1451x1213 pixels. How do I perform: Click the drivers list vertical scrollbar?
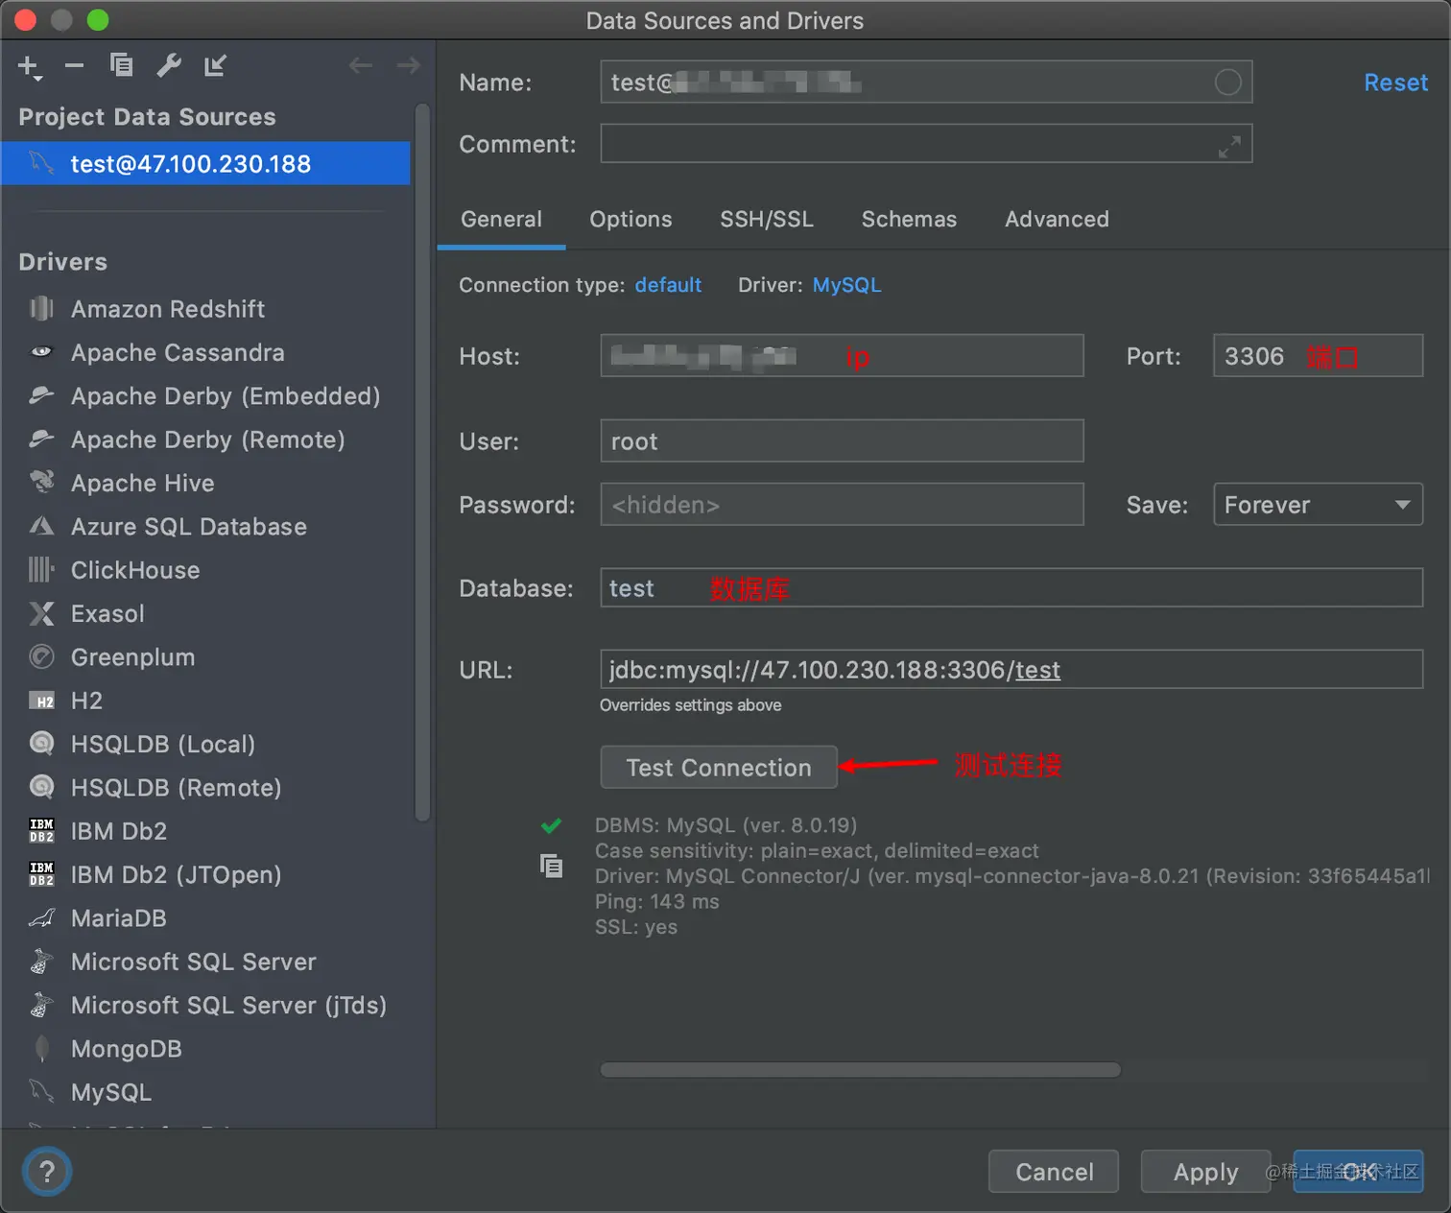[422, 463]
